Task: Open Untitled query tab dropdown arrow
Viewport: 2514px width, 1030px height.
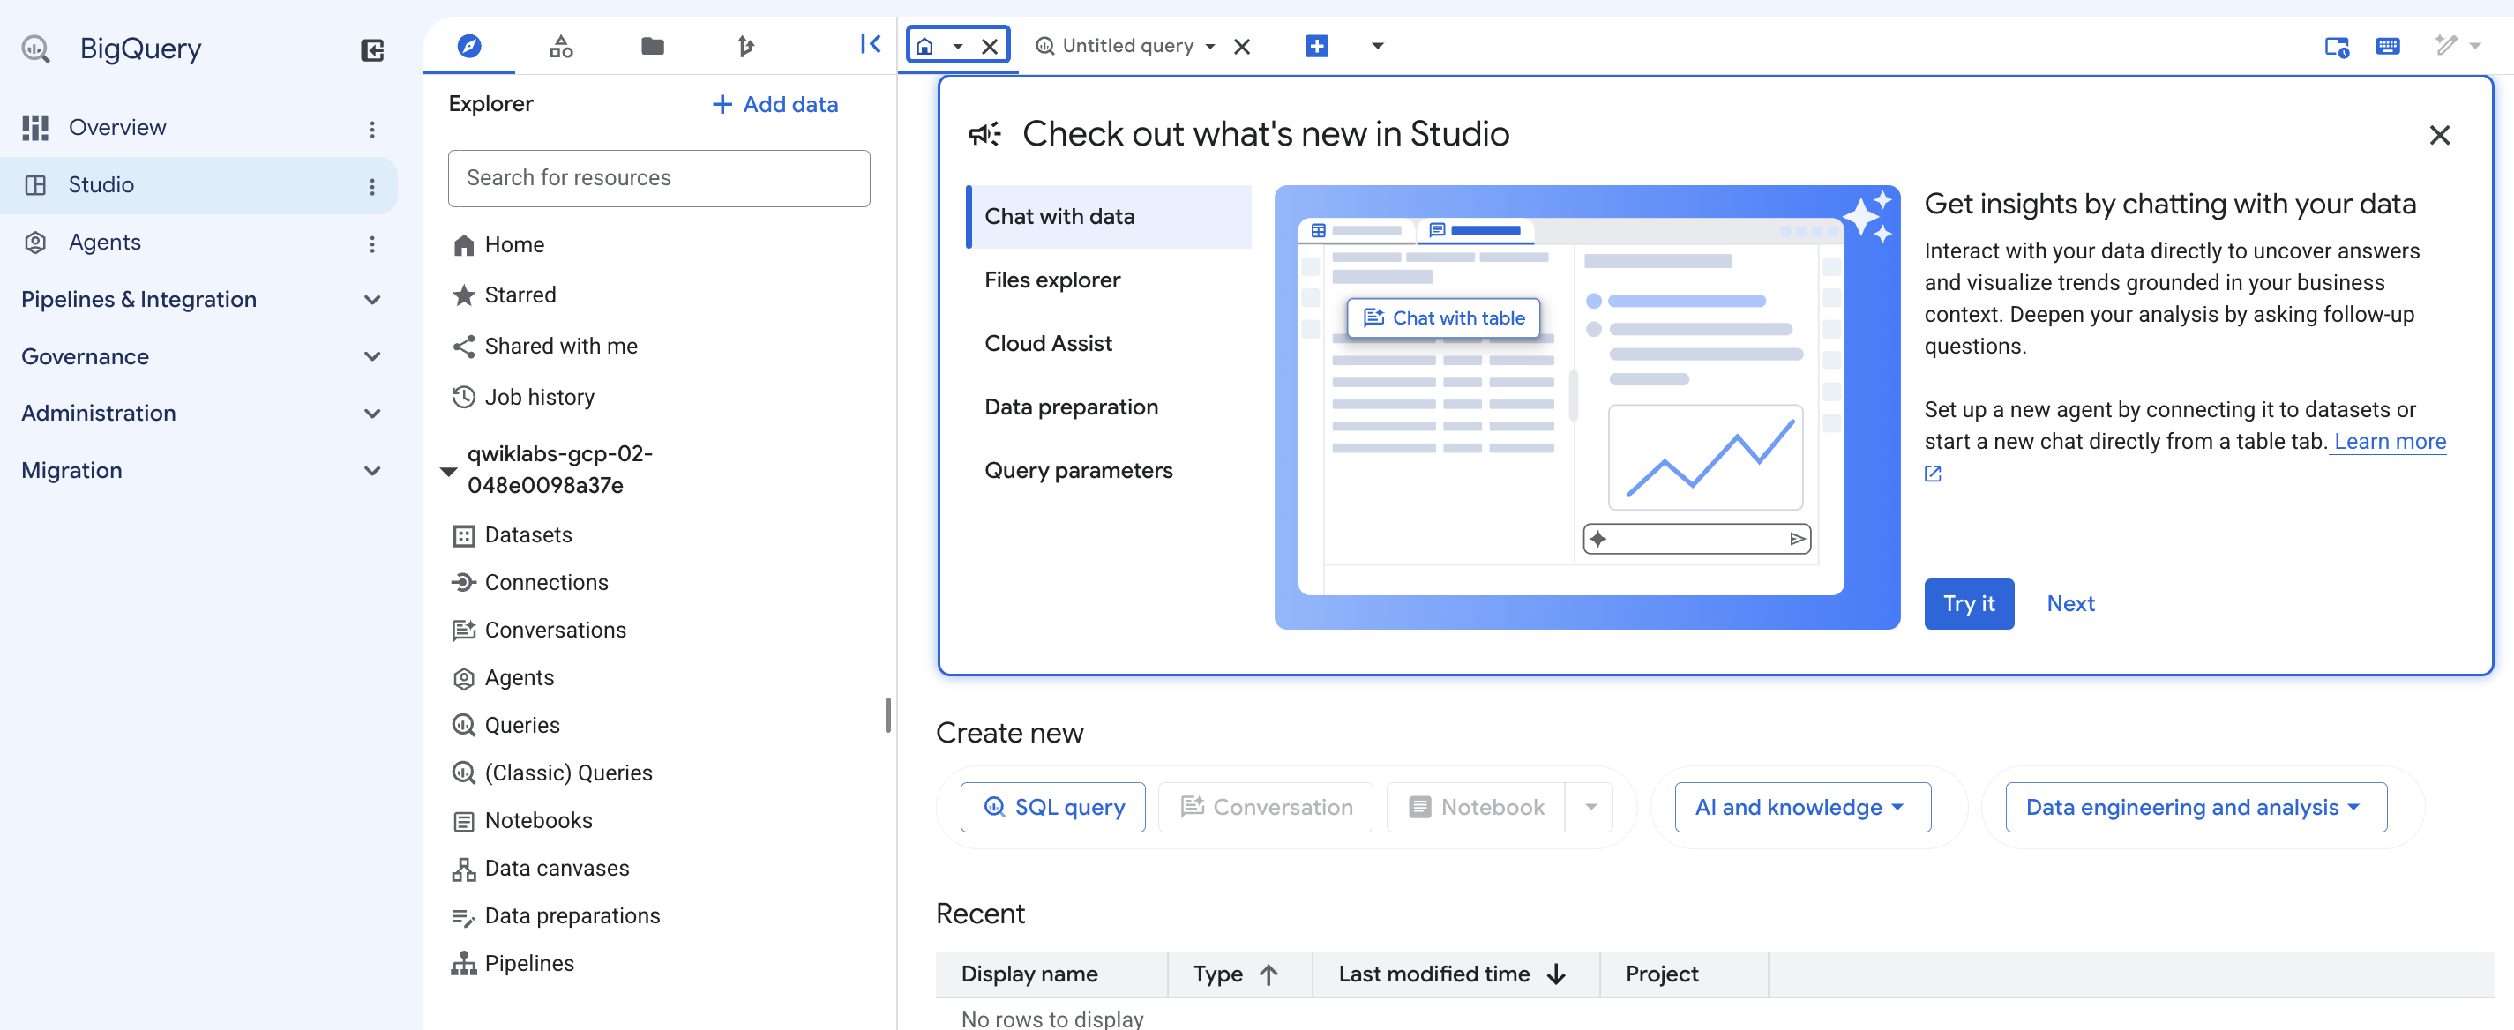Action: 1209,46
